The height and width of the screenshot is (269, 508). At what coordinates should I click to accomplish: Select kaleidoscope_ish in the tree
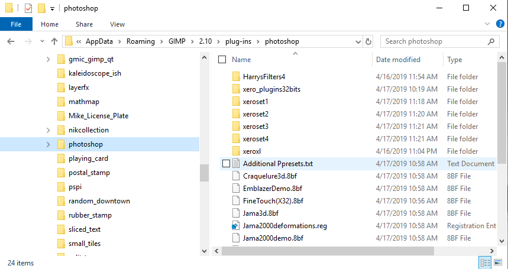tap(95, 73)
